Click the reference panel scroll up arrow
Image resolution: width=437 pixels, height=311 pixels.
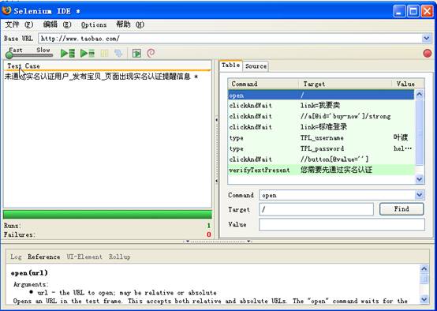(x=424, y=268)
